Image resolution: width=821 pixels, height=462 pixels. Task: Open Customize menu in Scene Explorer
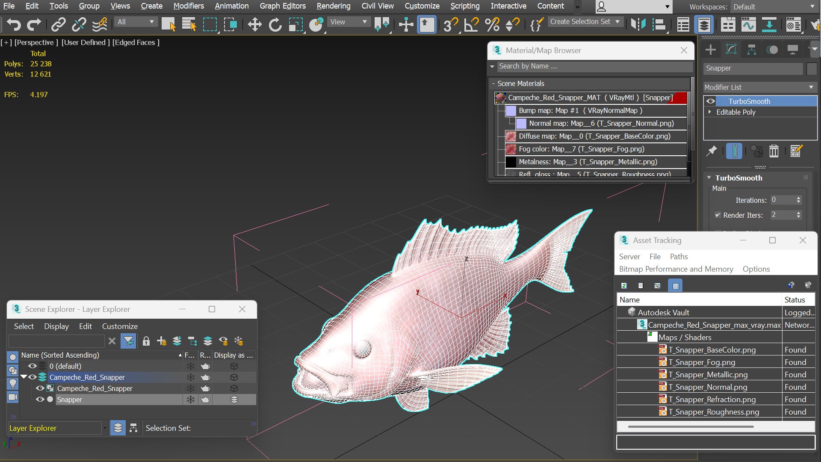[x=120, y=326]
